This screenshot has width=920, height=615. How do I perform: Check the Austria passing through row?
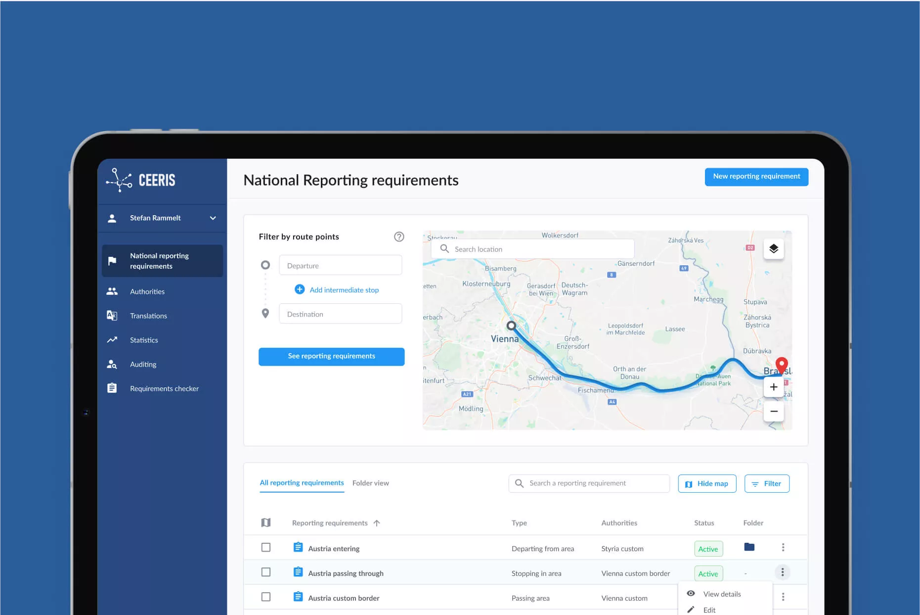point(266,572)
